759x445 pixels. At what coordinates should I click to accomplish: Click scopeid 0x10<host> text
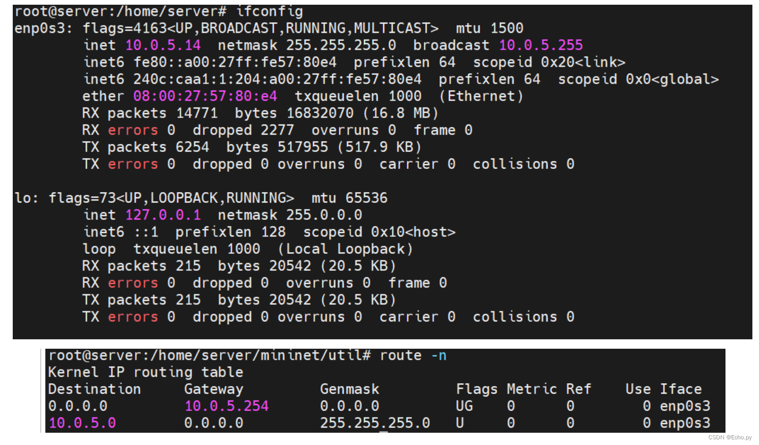379,232
